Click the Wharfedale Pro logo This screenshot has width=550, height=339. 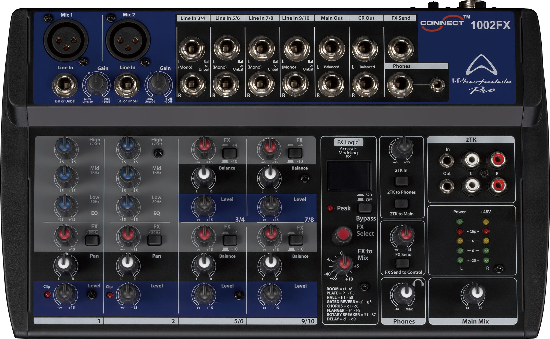(482, 74)
